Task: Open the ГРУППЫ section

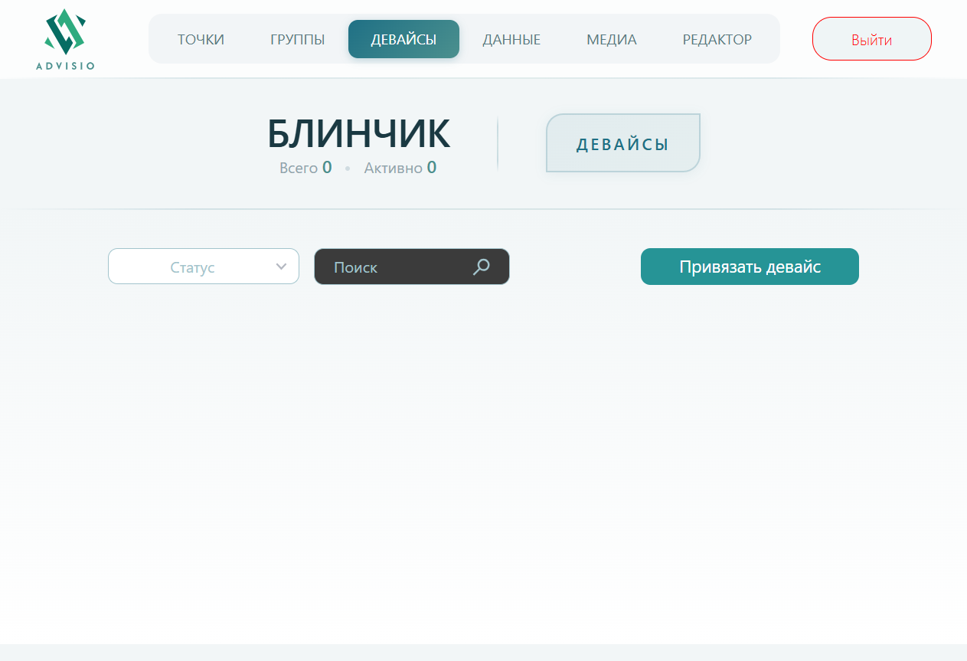Action: point(296,38)
